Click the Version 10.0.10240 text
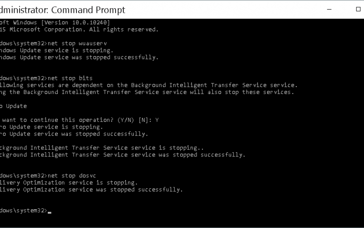Viewport: 364px width, 228px height. click(76, 22)
